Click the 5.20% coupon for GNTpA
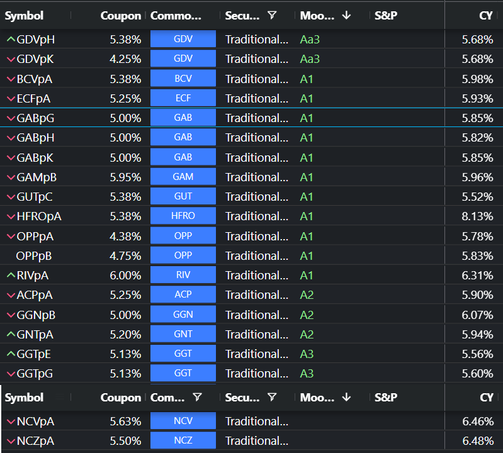503x453 pixels. tap(125, 335)
